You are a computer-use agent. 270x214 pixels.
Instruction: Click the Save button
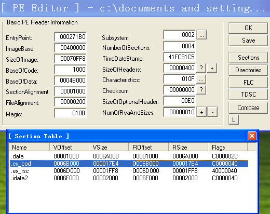(248, 41)
